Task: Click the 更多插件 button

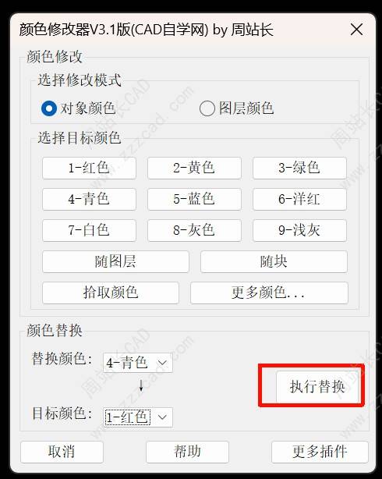Action: point(320,452)
